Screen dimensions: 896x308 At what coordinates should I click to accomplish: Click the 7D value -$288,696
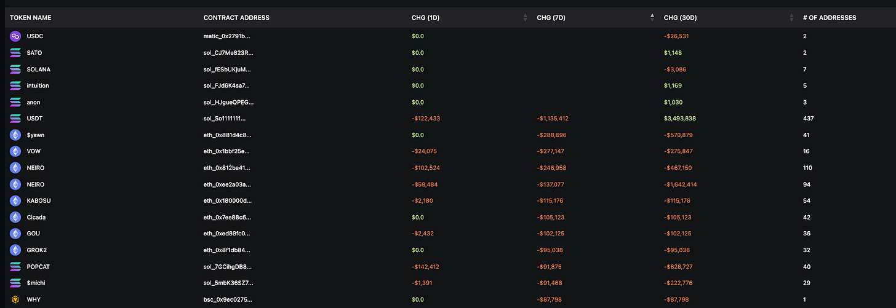click(553, 135)
